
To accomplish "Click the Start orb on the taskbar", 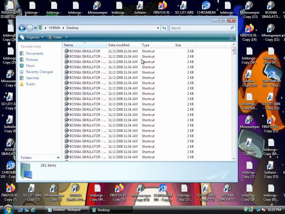I will [8, 210].
